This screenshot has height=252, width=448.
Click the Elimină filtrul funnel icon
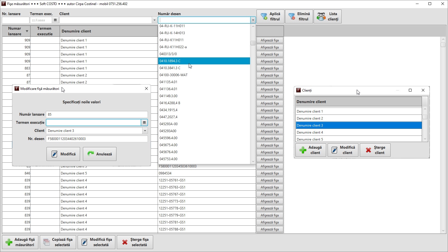pos(292,17)
